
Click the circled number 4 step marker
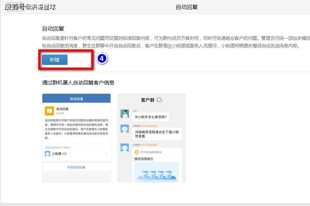coord(101,59)
